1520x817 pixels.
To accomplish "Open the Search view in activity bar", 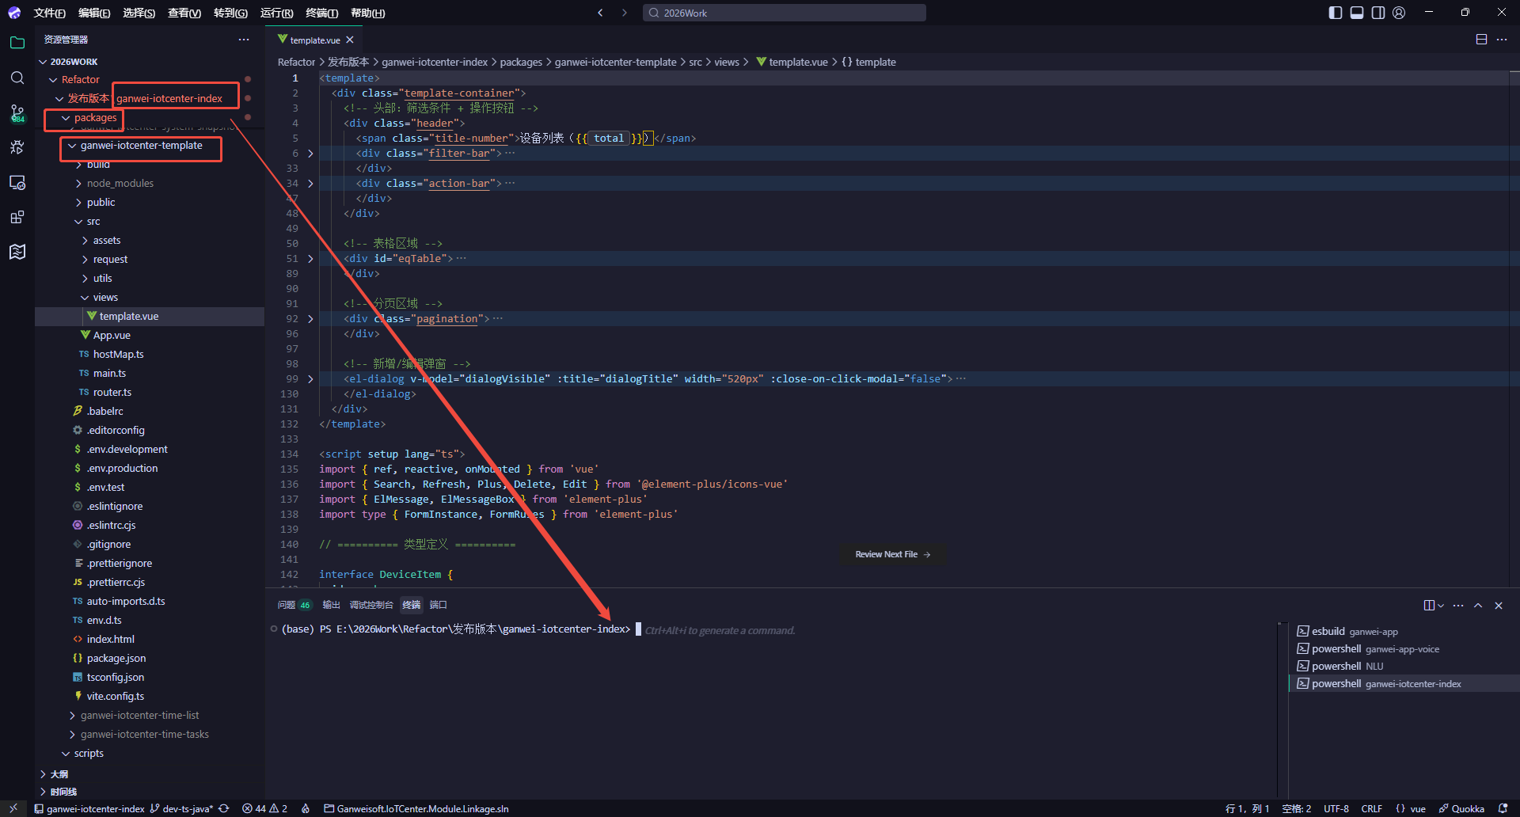I will (x=17, y=78).
